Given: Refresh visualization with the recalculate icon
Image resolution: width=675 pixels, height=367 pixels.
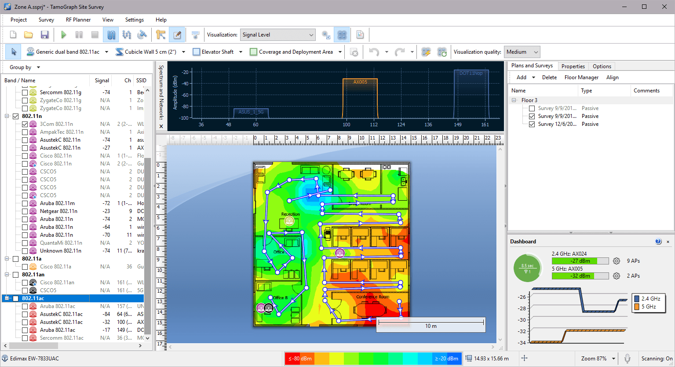Looking at the screenshot, I should coord(442,51).
